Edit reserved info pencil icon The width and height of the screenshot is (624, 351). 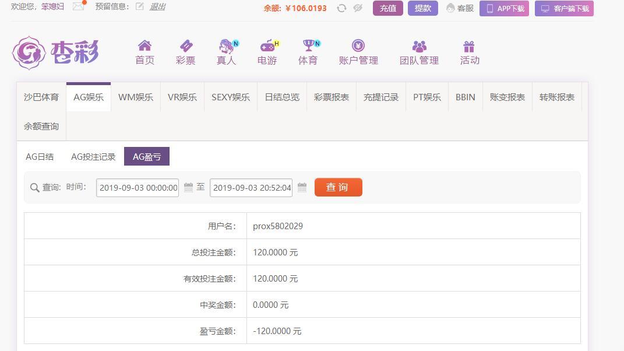coord(139,6)
